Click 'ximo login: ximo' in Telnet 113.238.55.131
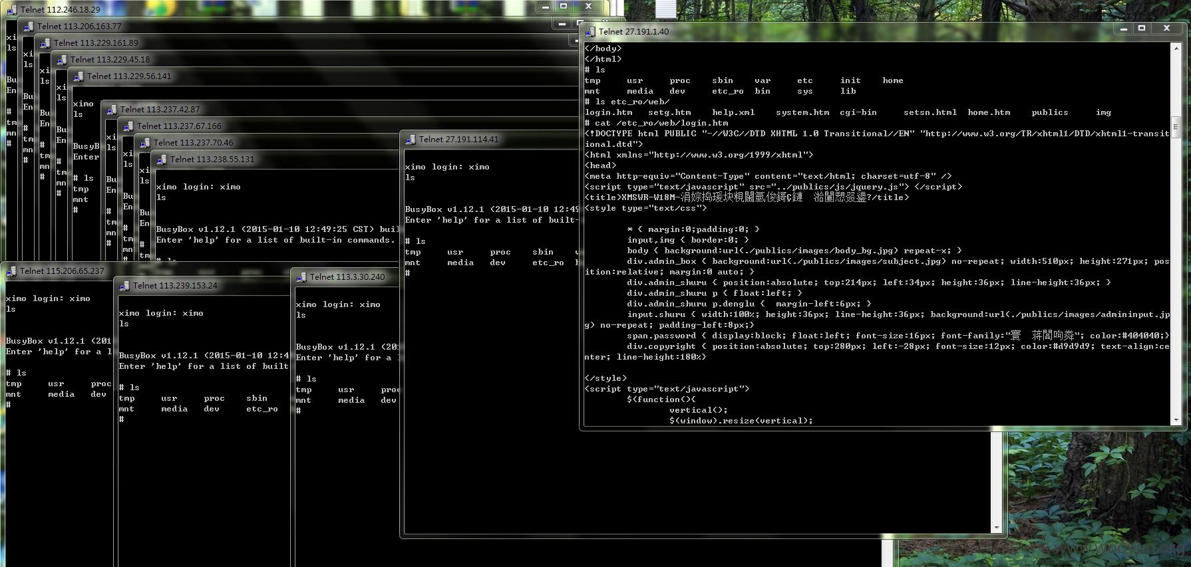This screenshot has height=567, width=1191. pos(198,187)
